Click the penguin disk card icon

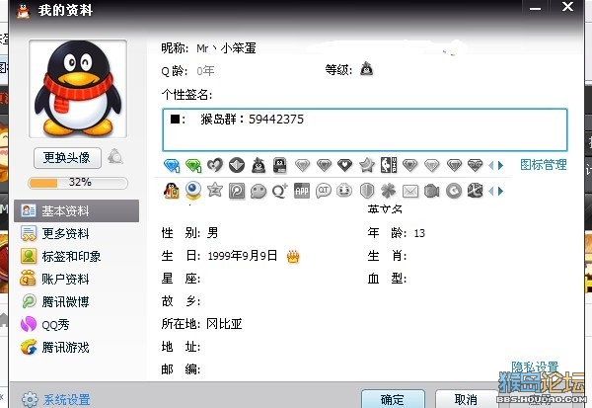(280, 165)
